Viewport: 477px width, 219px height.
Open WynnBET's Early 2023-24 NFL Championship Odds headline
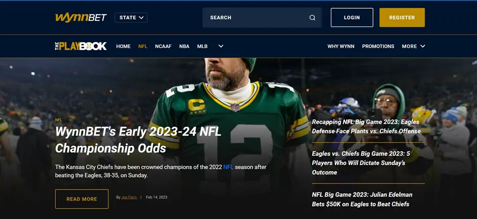click(x=138, y=140)
